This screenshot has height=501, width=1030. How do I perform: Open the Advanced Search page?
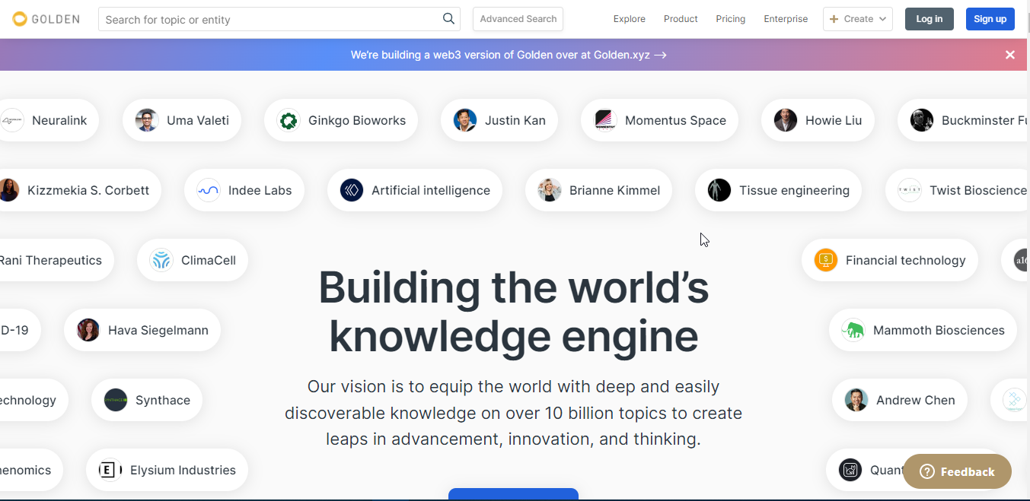518,18
